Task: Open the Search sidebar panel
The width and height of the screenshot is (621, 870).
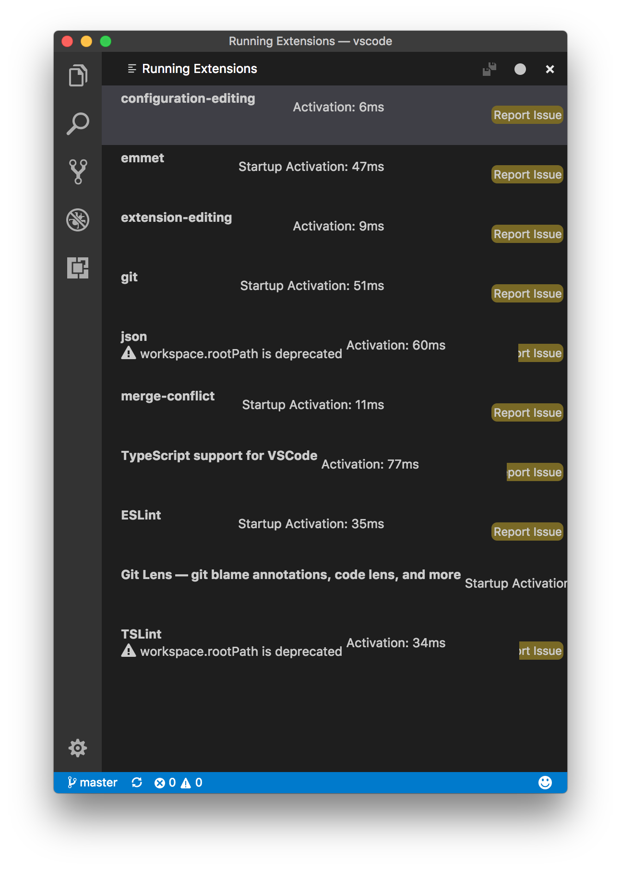Action: pos(77,123)
